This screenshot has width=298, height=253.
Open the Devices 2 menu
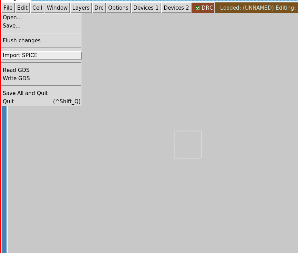point(176,8)
